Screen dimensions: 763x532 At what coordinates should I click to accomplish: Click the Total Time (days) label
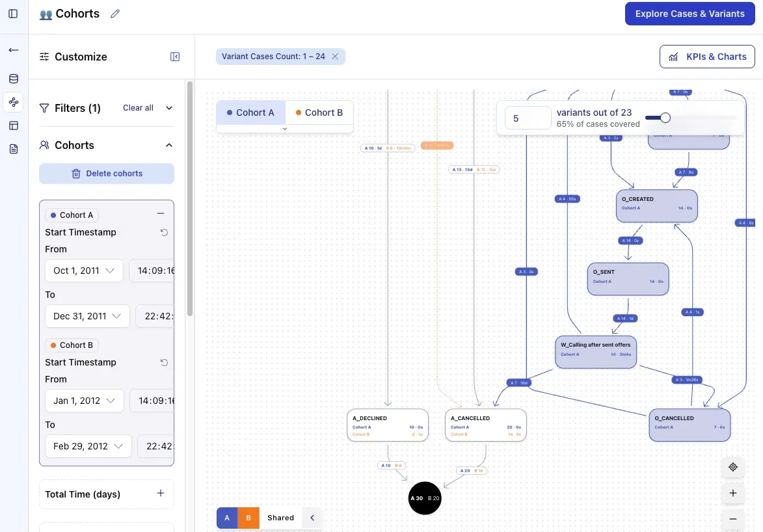[x=83, y=494]
